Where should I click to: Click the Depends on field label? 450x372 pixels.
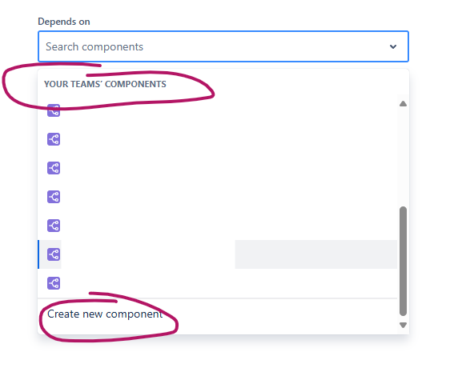[x=64, y=22]
